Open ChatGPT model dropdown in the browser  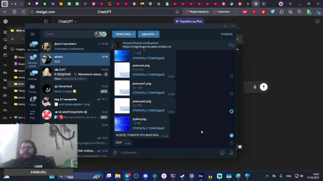click(67, 22)
